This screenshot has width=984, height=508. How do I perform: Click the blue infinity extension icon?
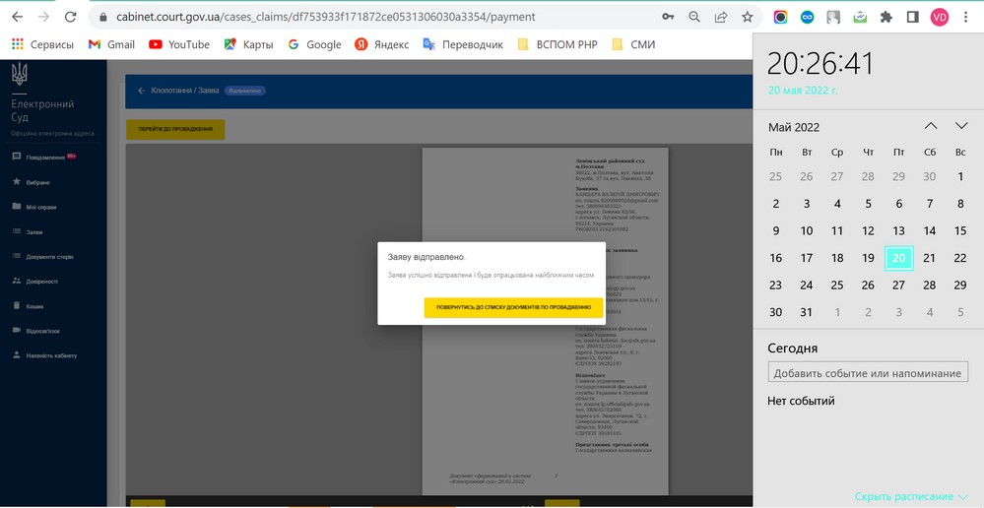click(807, 17)
